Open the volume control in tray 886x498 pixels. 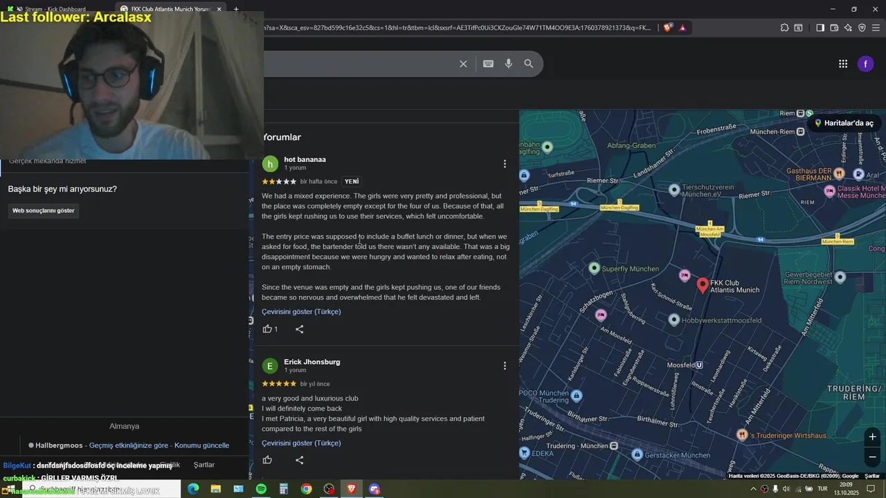coord(786,489)
